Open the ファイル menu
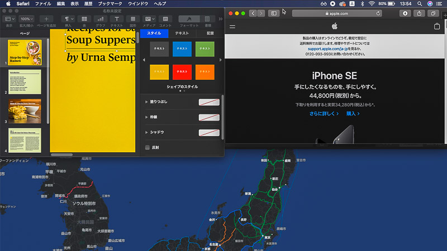The width and height of the screenshot is (447, 251). click(43, 4)
